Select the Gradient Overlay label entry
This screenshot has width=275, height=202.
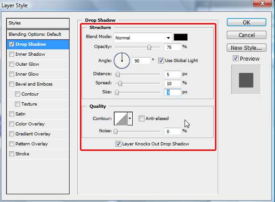tap(33, 134)
